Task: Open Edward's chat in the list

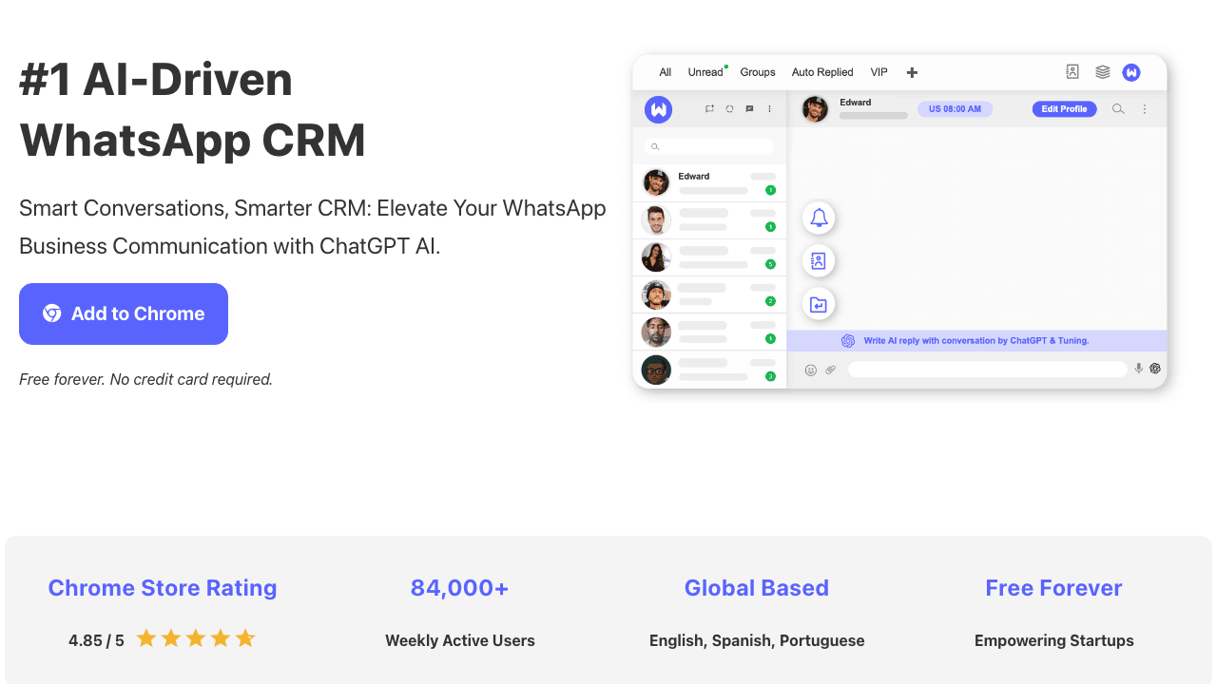Action: [x=709, y=183]
